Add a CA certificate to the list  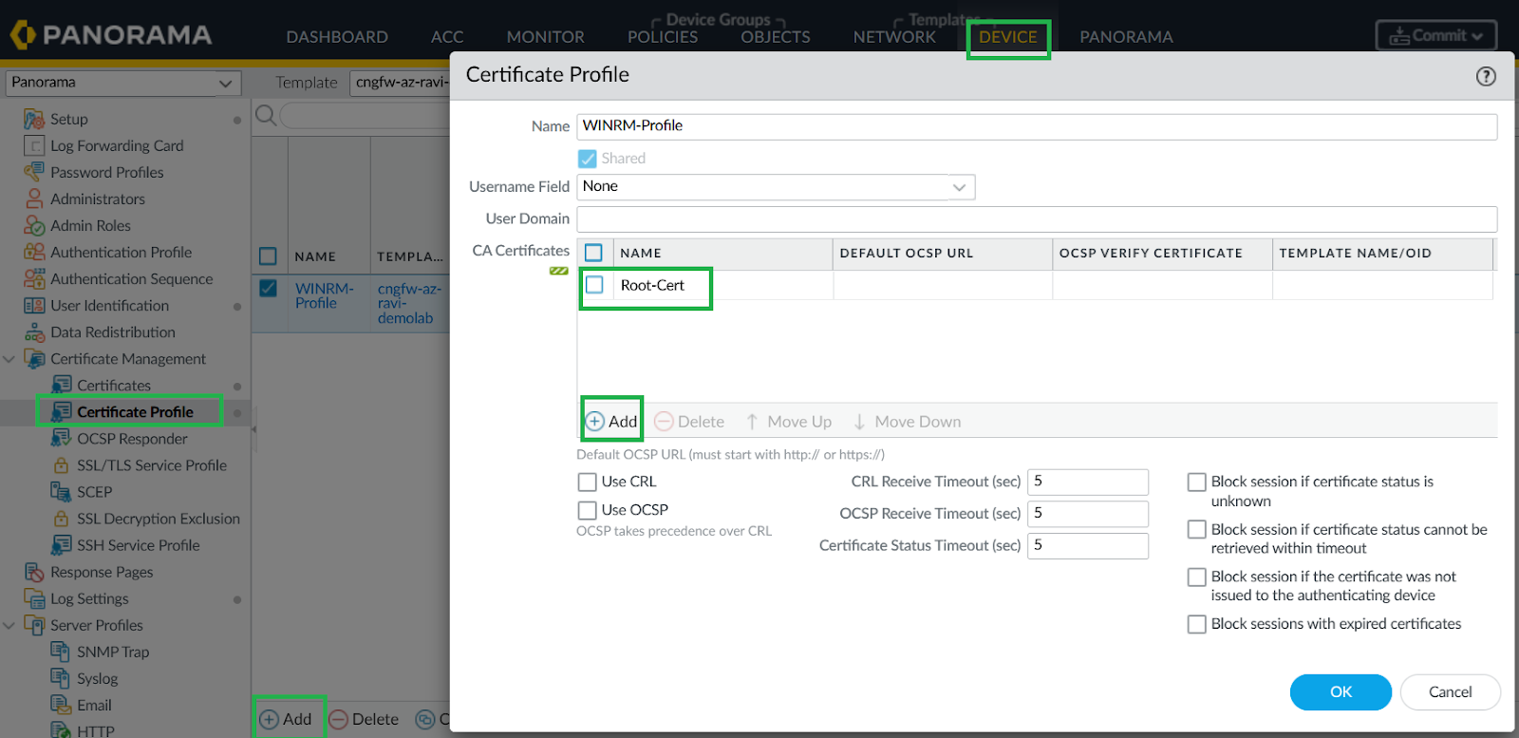pyautogui.click(x=612, y=422)
